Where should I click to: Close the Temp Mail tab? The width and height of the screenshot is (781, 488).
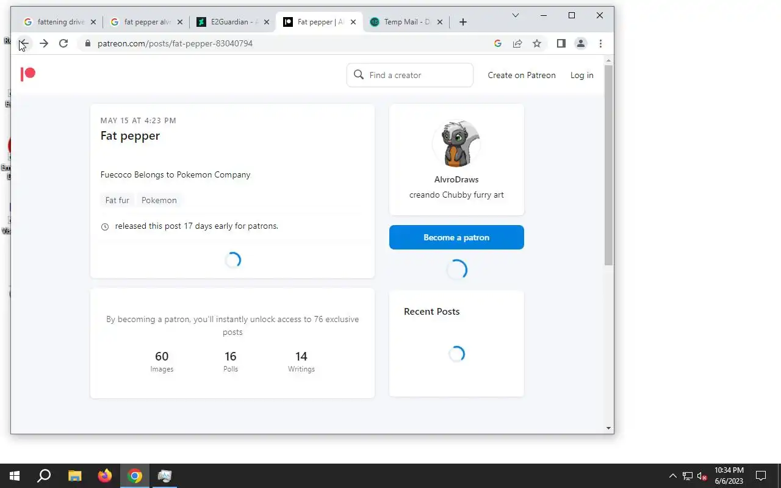[440, 22]
